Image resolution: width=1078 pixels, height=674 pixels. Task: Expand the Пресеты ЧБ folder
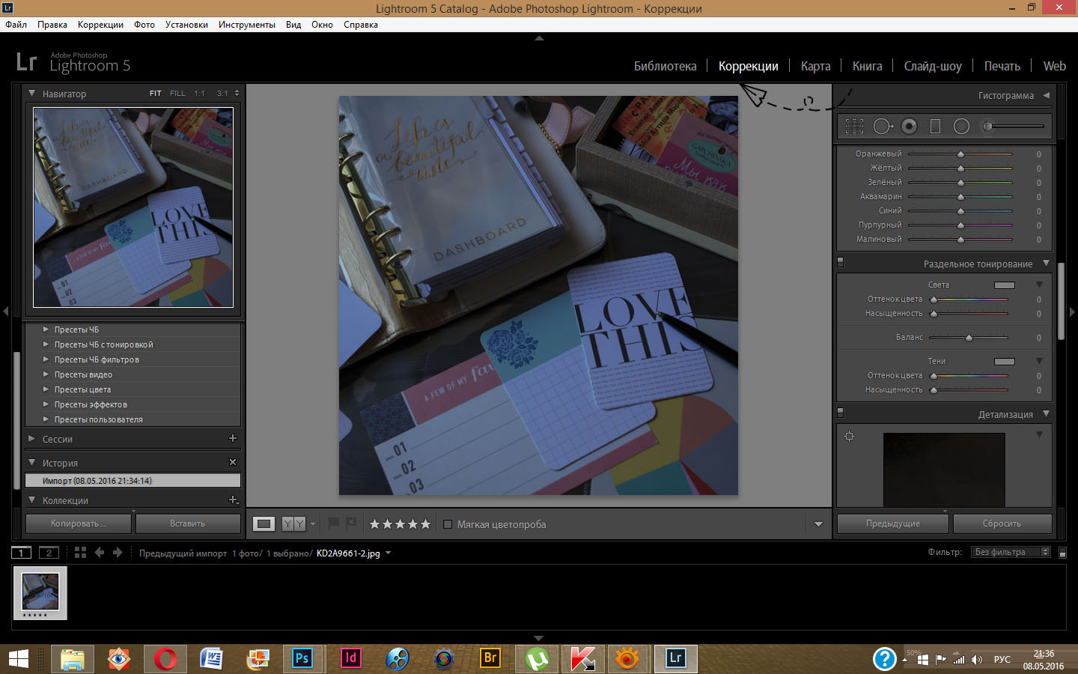coord(46,330)
